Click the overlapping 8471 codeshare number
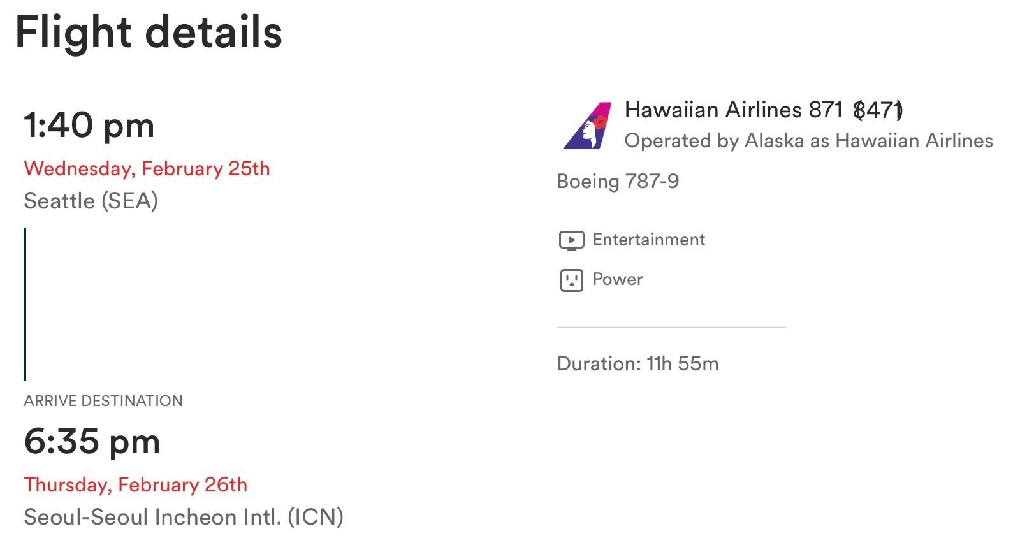The image size is (1020, 545). coord(878,110)
